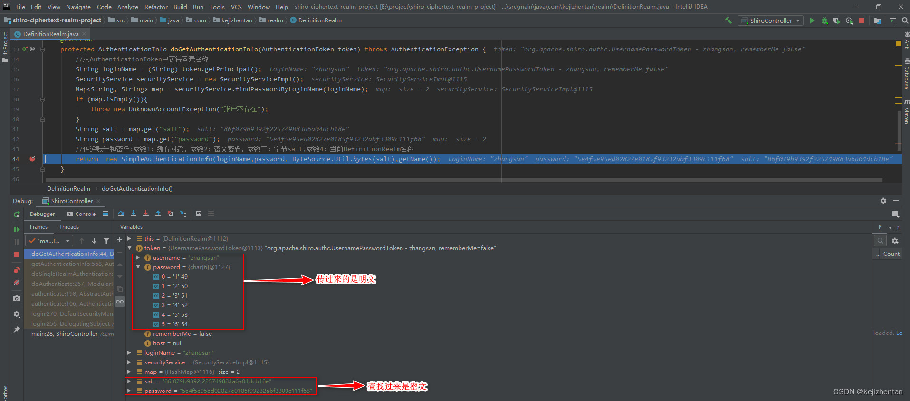This screenshot has height=401, width=910.
Task: Collapse the token variable node
Action: (x=129, y=248)
